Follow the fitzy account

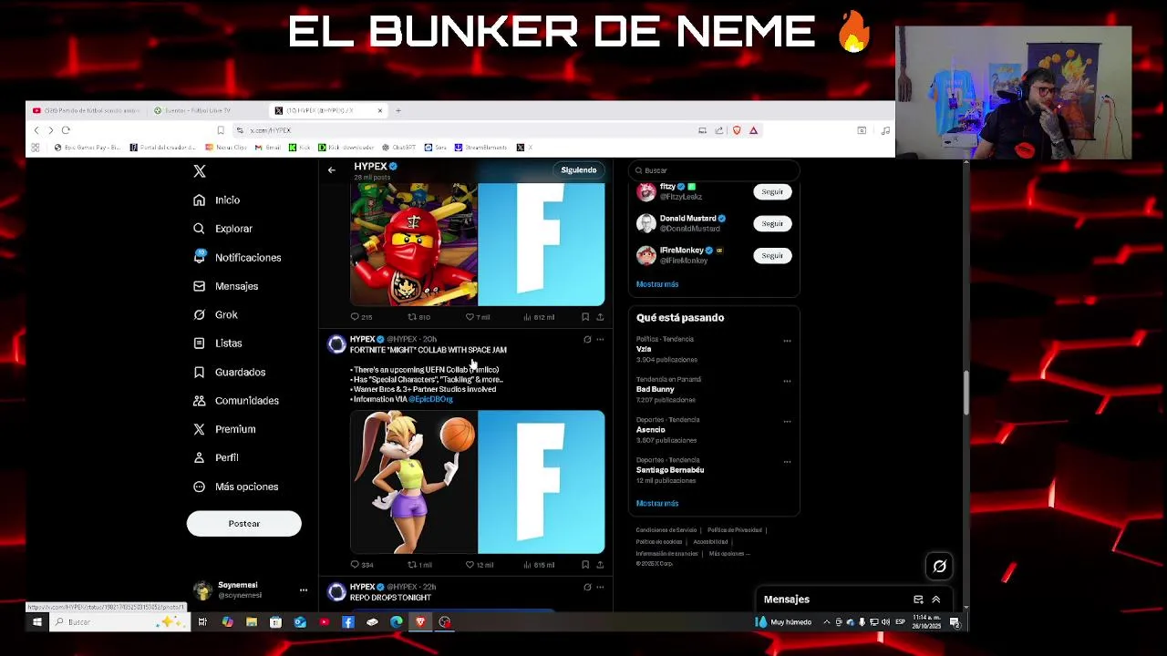click(x=772, y=192)
